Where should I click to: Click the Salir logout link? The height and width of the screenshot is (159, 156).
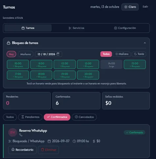[145, 7]
